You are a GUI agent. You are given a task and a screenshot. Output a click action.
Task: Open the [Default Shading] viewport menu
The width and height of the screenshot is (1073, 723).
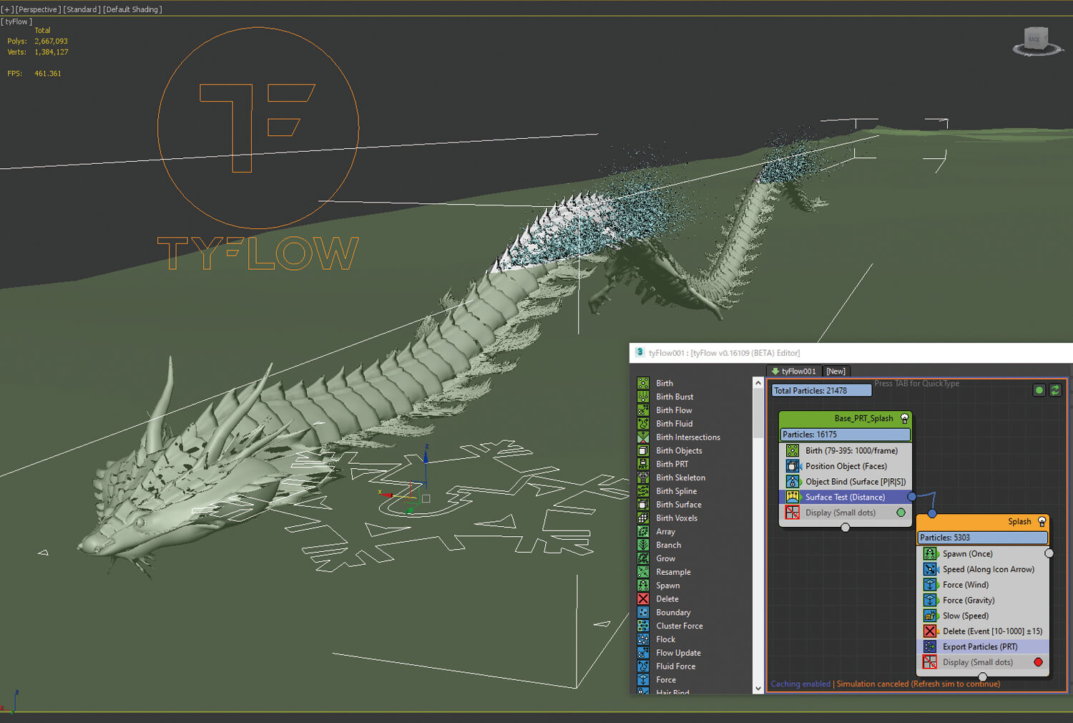pyautogui.click(x=133, y=9)
